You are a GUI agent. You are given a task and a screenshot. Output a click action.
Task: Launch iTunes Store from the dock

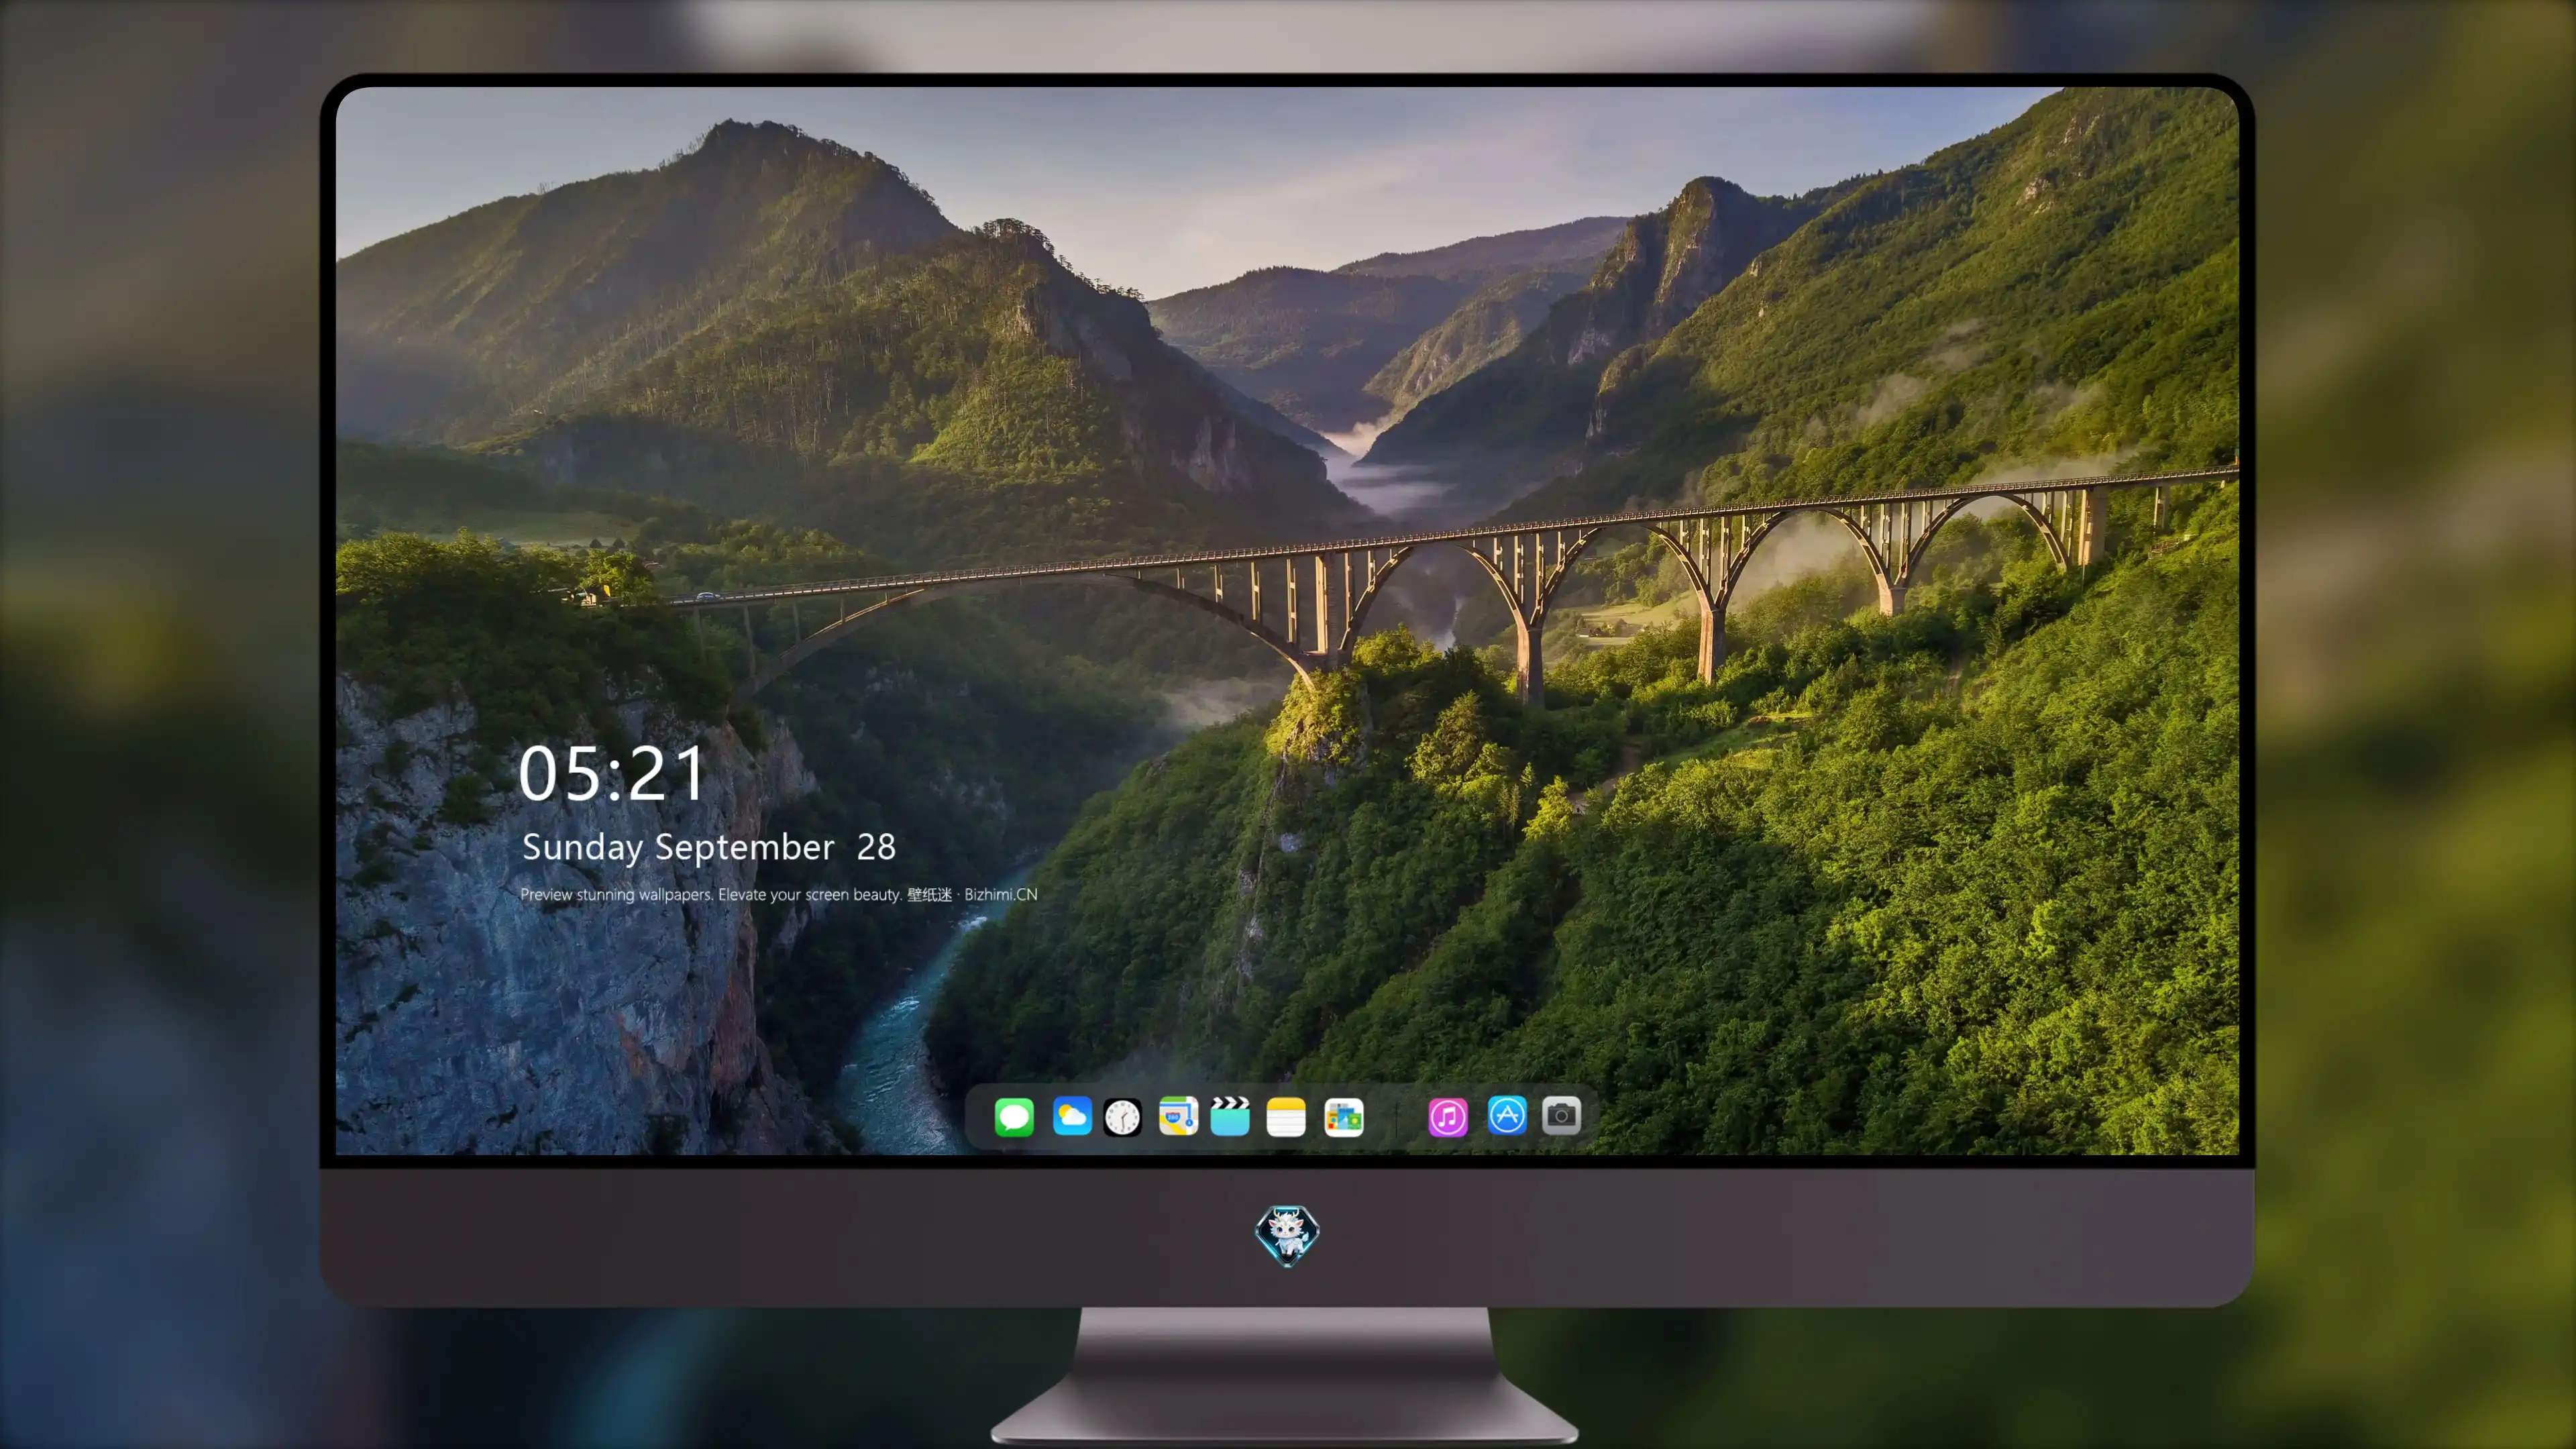[x=1448, y=1117]
